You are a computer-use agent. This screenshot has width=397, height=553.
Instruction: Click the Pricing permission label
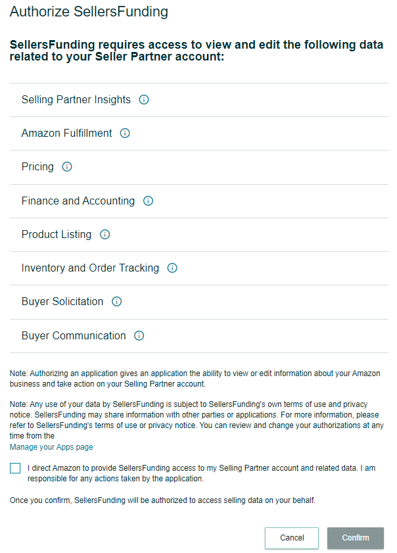(37, 167)
